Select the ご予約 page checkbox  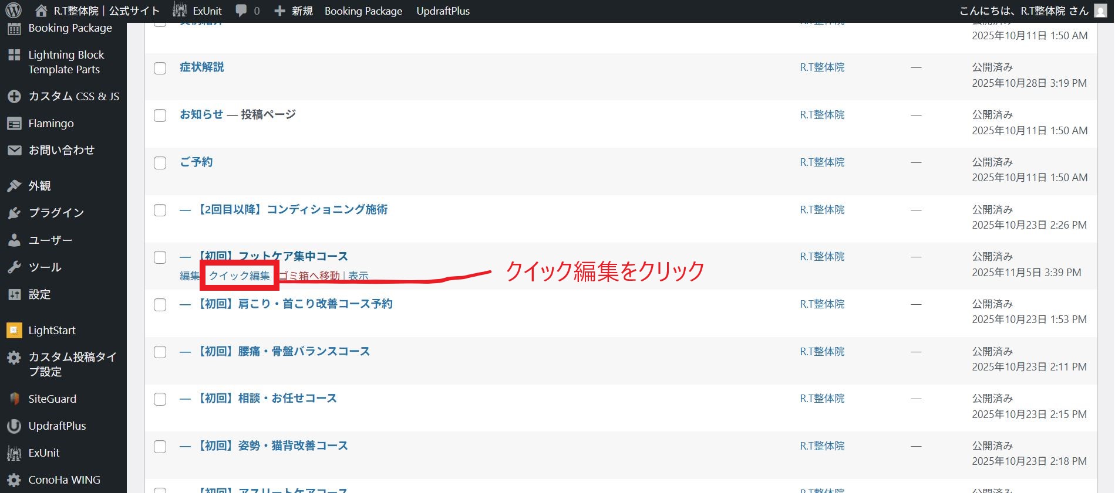(x=160, y=163)
